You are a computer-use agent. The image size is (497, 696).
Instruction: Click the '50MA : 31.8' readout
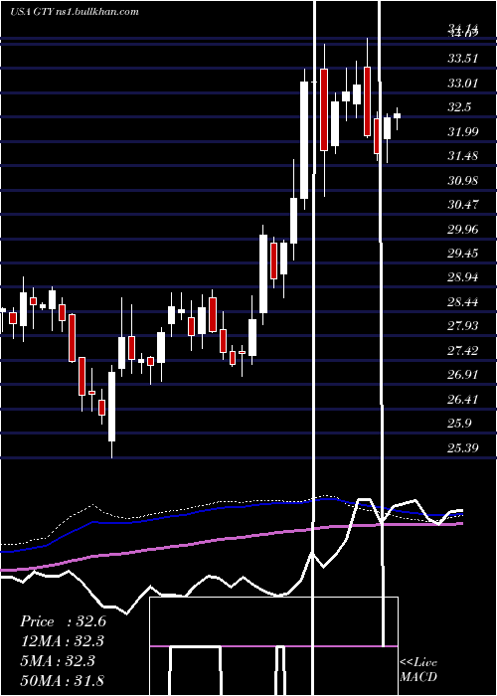point(63,680)
